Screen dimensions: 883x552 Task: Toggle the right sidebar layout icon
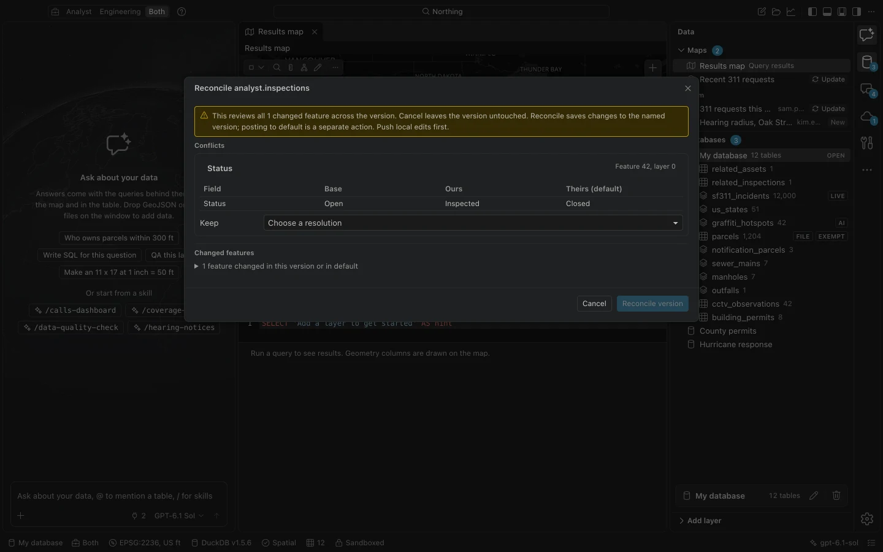point(857,12)
